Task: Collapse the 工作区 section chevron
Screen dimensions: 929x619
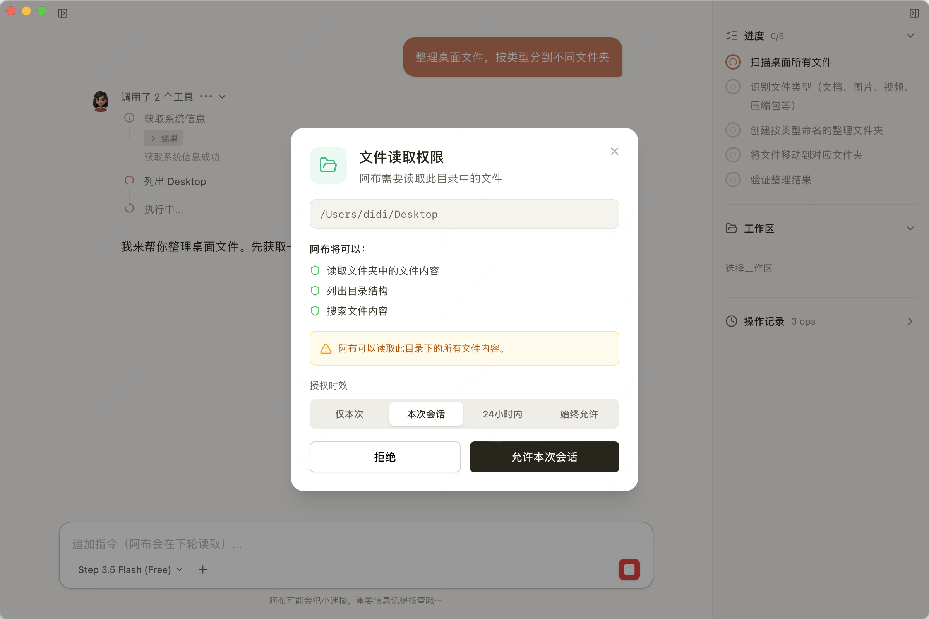Action: 910,228
